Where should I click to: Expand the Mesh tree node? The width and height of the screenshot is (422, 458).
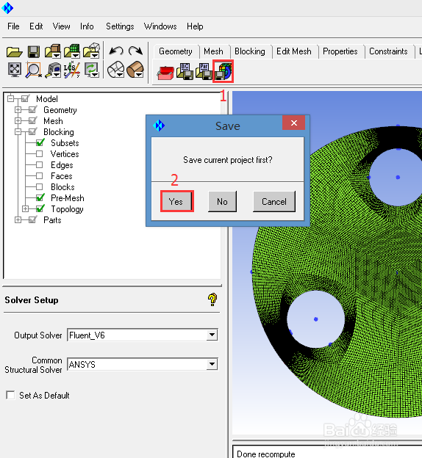click(18, 121)
